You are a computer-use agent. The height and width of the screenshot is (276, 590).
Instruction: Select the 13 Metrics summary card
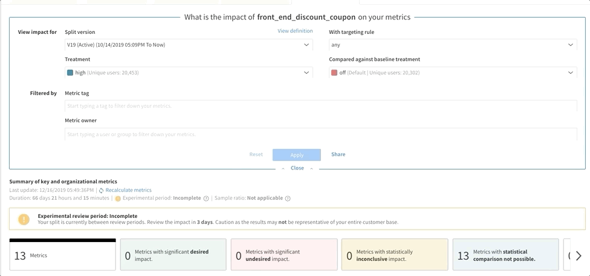click(62, 255)
